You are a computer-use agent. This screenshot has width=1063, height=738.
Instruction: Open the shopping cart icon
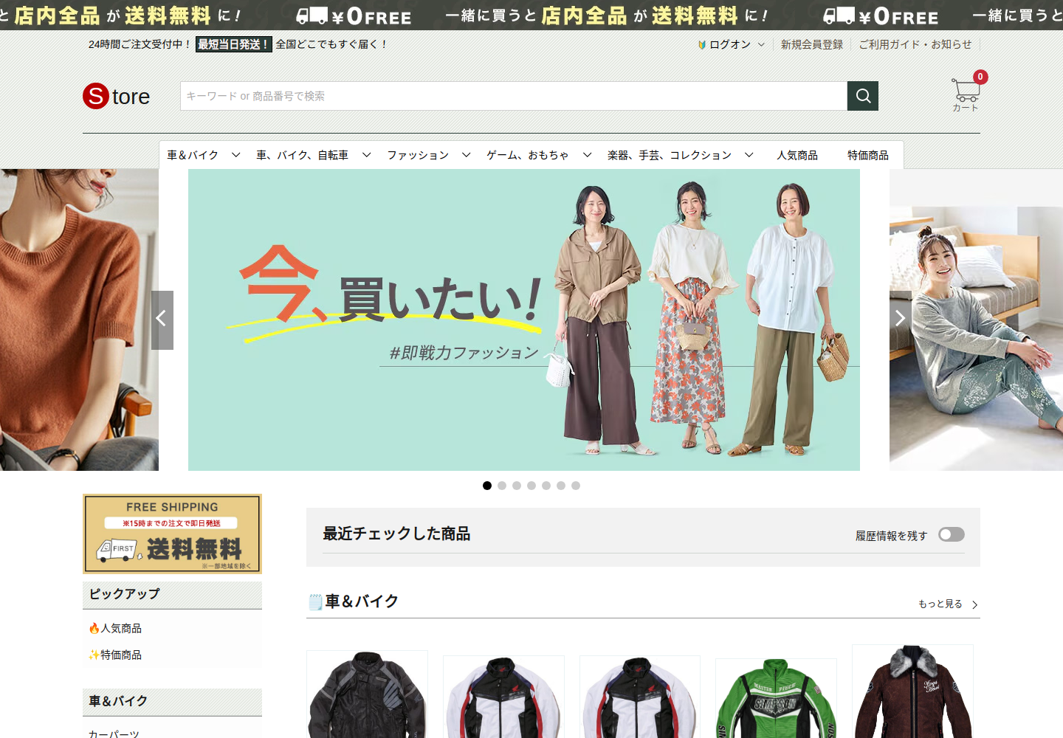[966, 91]
